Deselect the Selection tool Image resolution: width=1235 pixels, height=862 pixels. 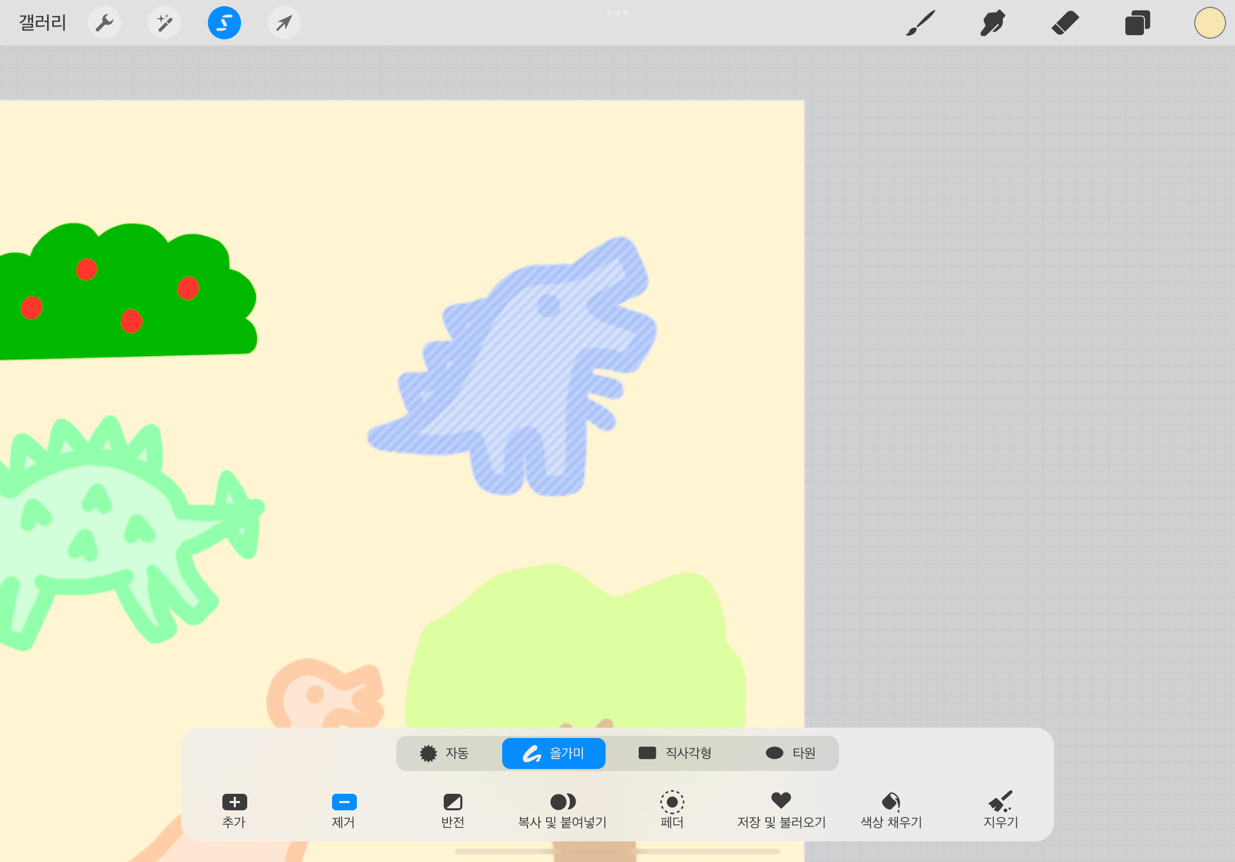pyautogui.click(x=224, y=23)
